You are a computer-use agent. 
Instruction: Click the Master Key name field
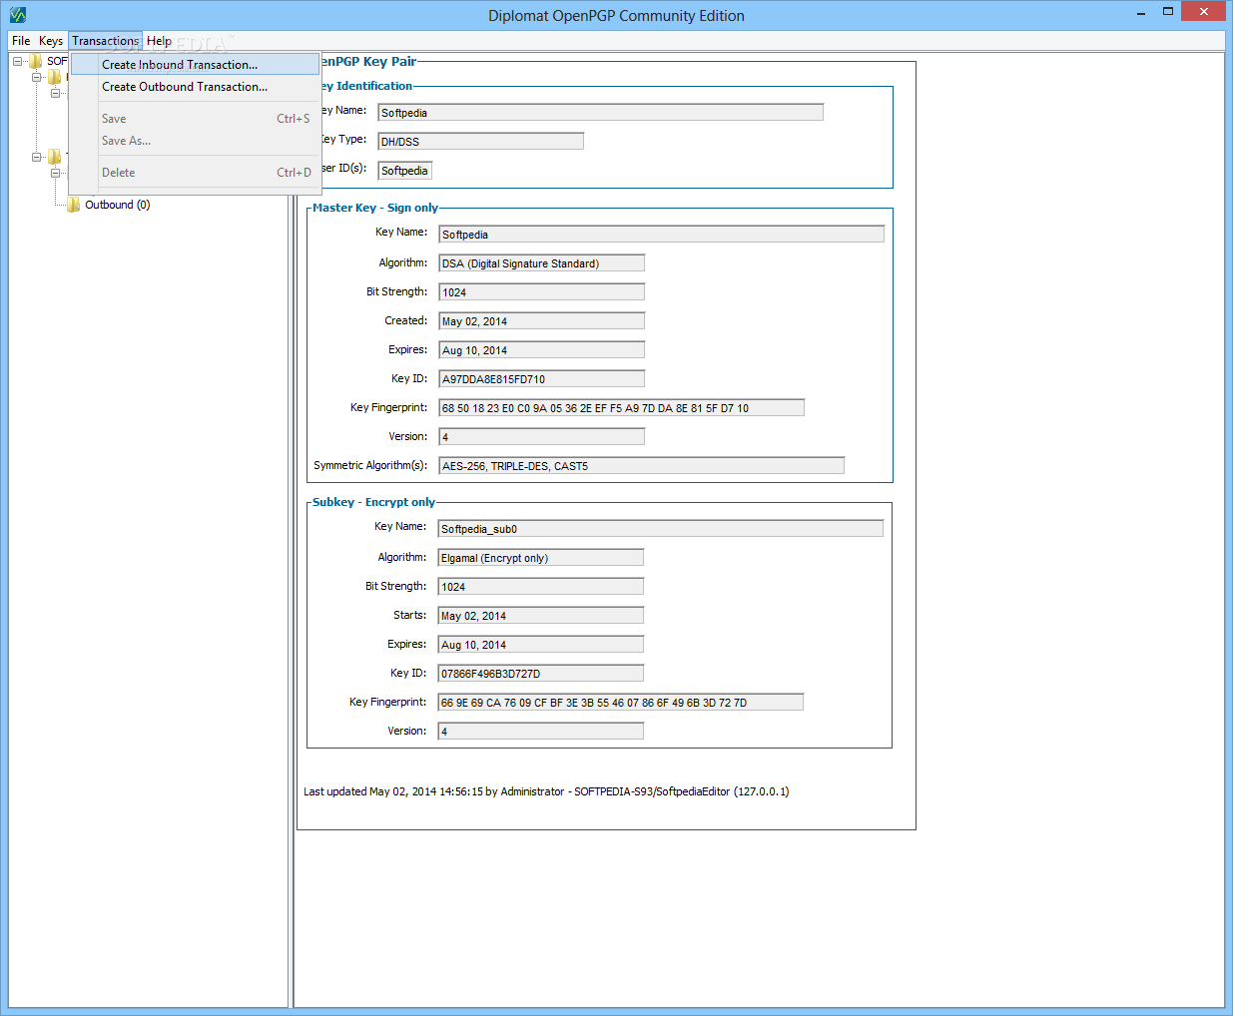point(661,235)
